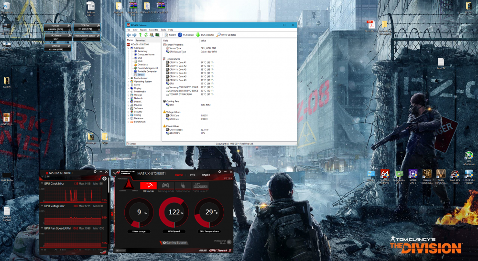478x261 pixels.
Task: Activate OC mode in GPU Tweak II
Action: 148,186
